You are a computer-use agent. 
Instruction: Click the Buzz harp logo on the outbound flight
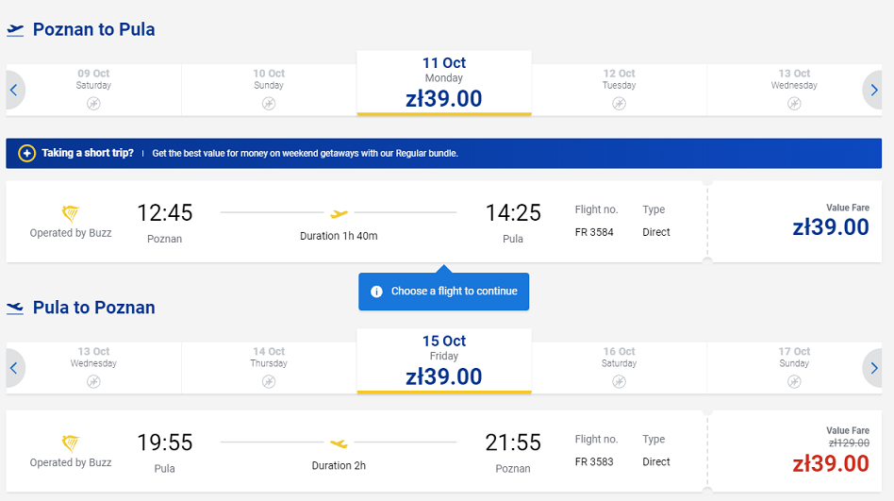71,213
